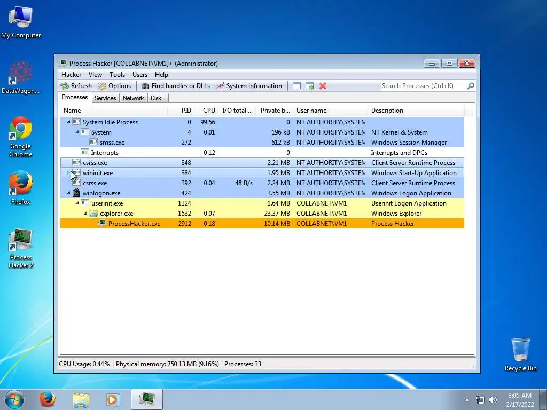
Task: Switch to the Services tab
Action: point(105,98)
